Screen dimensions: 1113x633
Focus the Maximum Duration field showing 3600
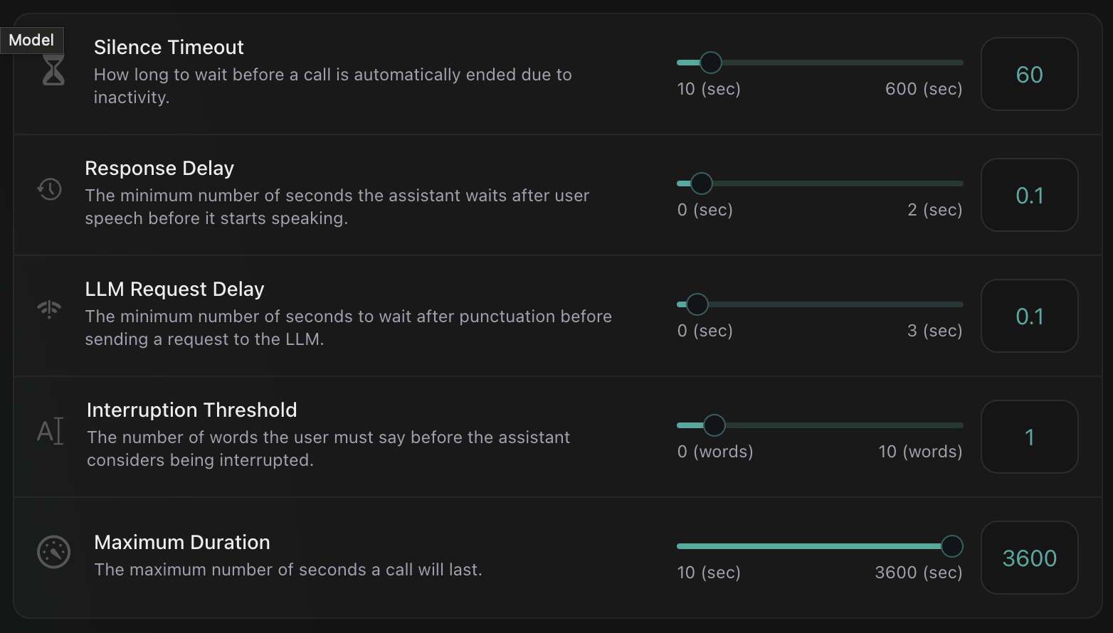click(x=1029, y=558)
